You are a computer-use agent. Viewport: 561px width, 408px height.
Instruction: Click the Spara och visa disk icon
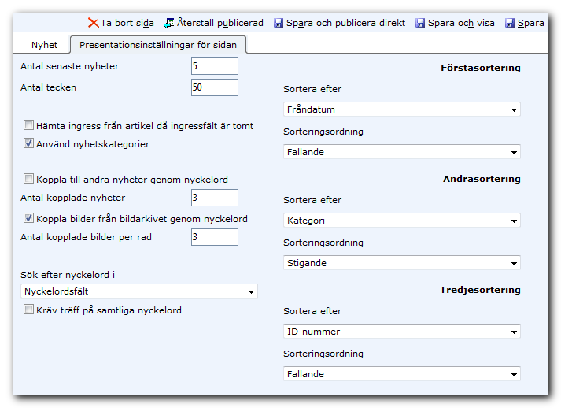420,23
